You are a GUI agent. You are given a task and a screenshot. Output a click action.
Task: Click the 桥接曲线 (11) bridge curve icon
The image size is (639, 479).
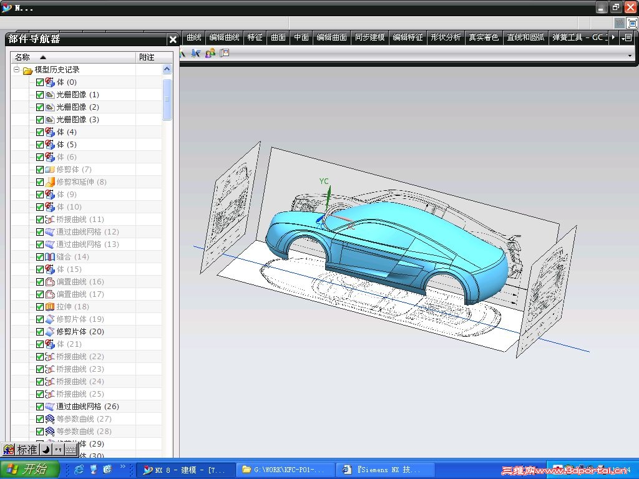[x=50, y=220]
